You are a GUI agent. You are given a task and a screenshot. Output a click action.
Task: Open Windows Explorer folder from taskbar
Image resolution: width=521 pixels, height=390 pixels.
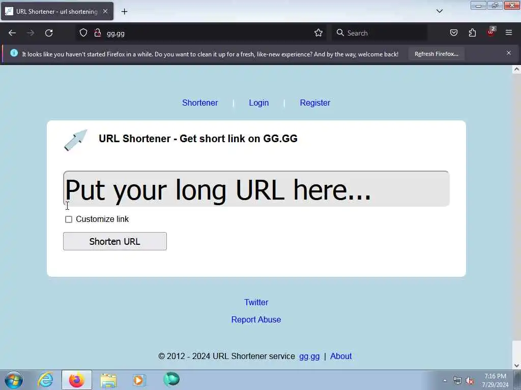coord(108,380)
